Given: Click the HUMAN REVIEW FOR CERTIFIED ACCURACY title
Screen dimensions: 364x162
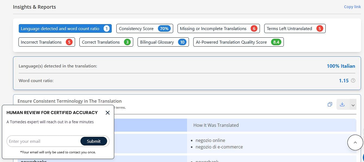Looking at the screenshot, I should coord(52,112).
